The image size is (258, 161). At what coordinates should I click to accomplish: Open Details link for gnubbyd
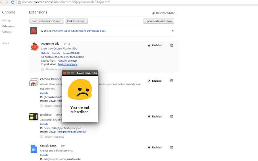tap(44, 124)
